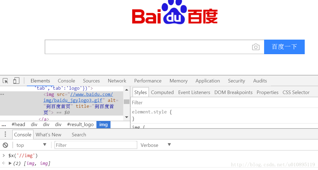Click the closing </a> tag line

44,119
